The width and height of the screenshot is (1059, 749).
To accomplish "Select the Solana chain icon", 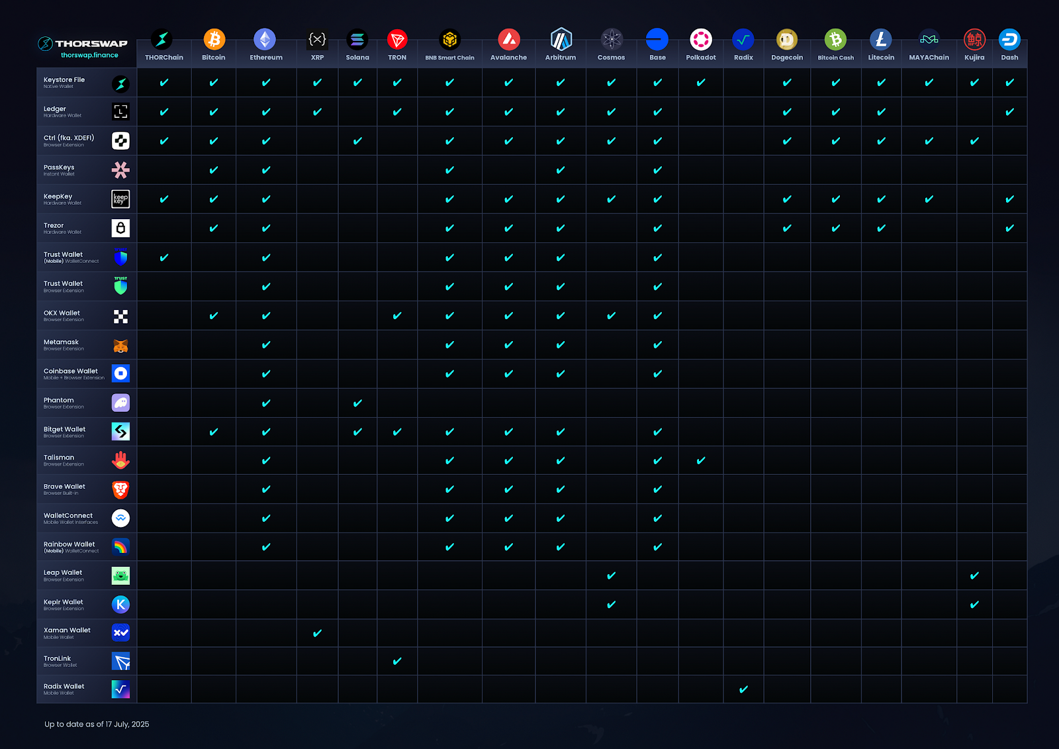I will 357,40.
